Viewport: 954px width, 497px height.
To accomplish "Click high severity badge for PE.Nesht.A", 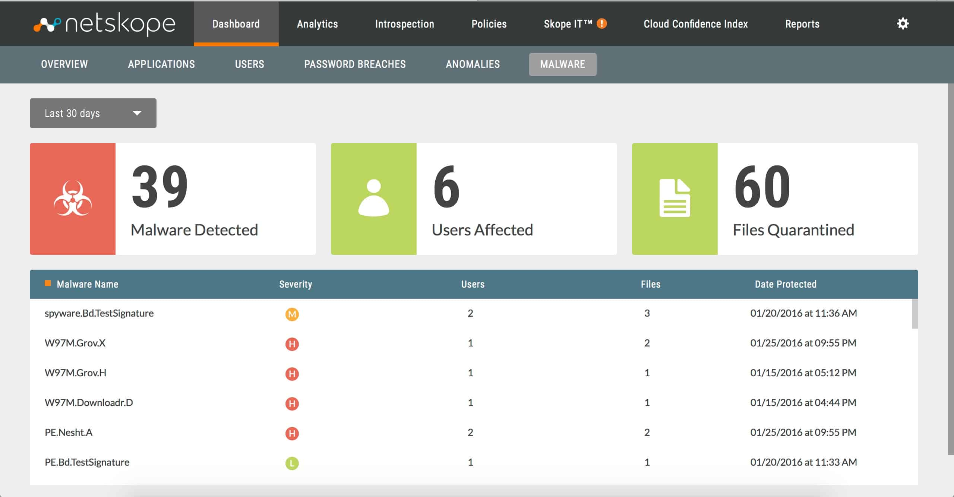I will (292, 433).
